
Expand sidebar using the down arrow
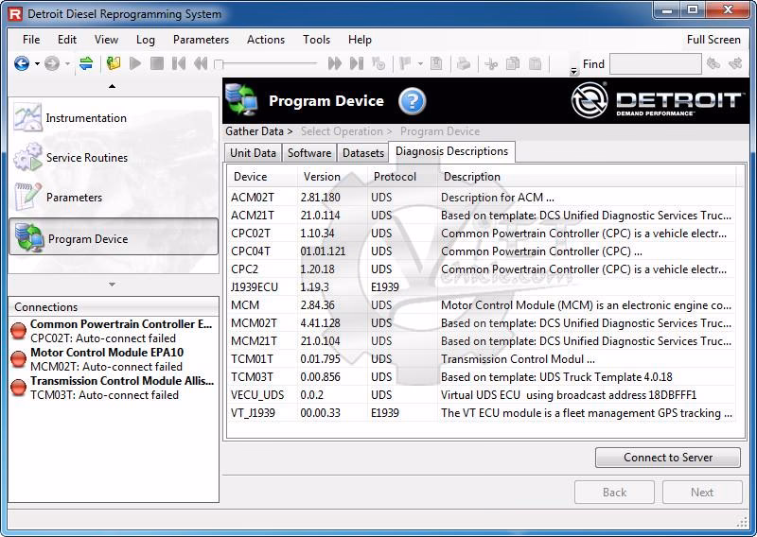[112, 285]
